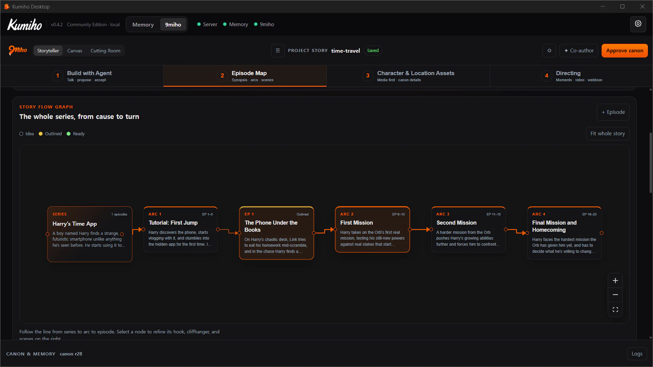Go to Build with Agent step

point(82,76)
